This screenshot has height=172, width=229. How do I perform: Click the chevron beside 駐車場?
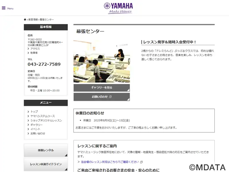point(28,53)
